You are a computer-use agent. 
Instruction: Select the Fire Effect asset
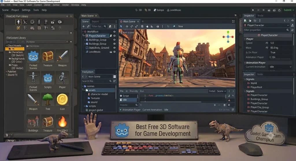[62, 122]
